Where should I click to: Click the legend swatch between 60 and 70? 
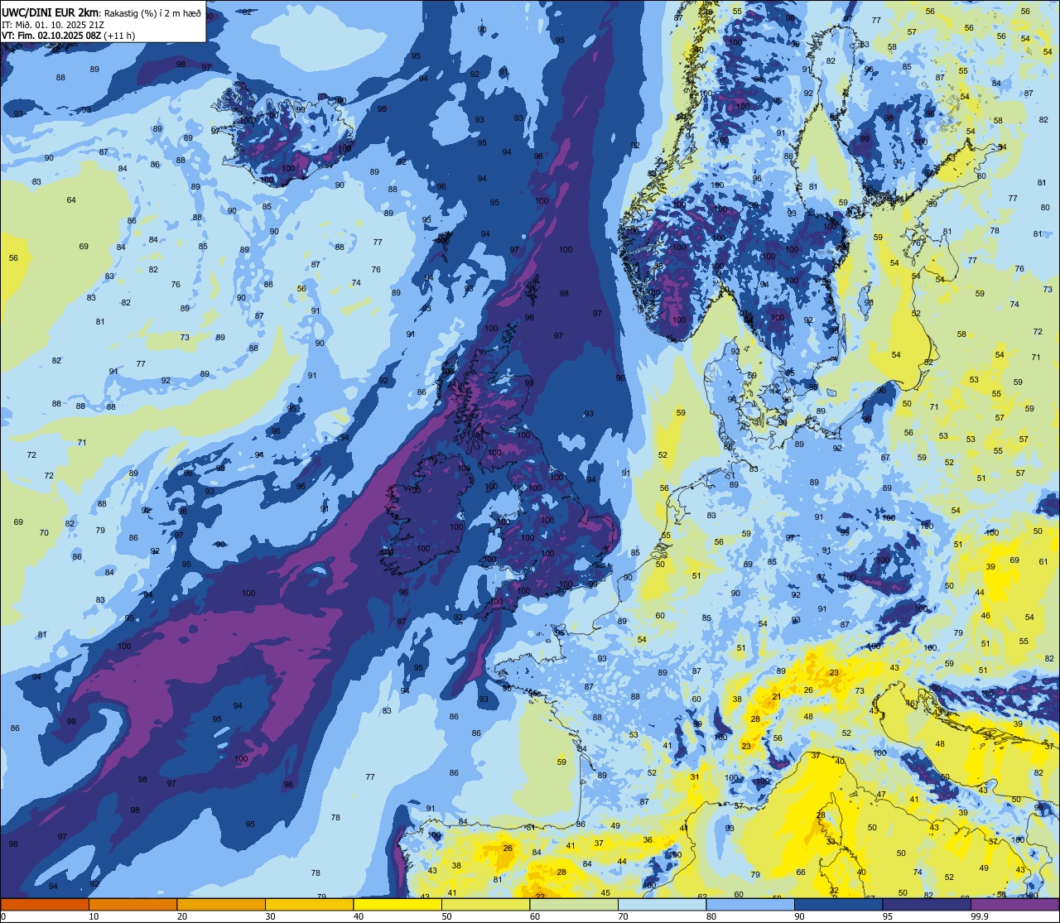pyautogui.click(x=574, y=904)
